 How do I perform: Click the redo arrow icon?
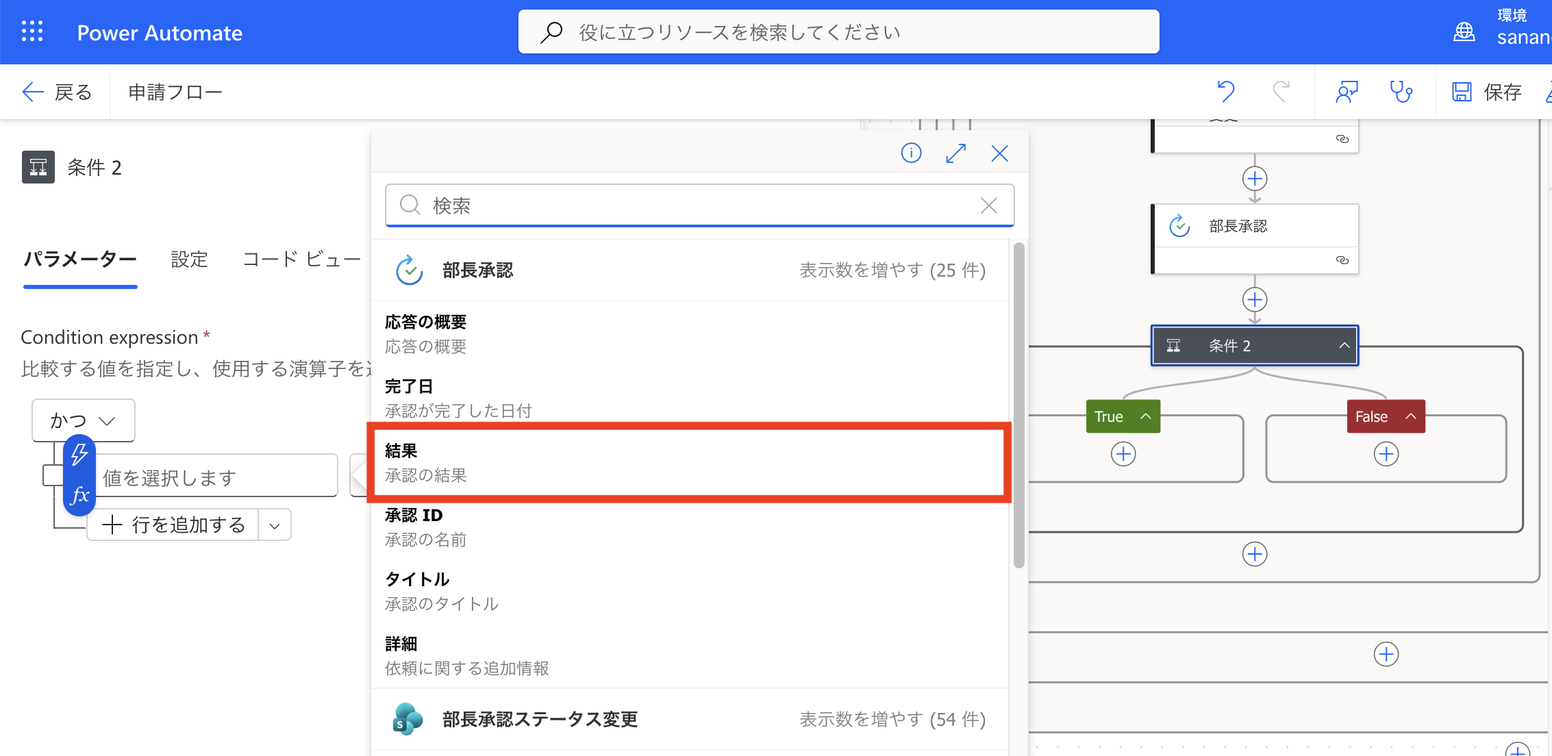(x=1281, y=91)
